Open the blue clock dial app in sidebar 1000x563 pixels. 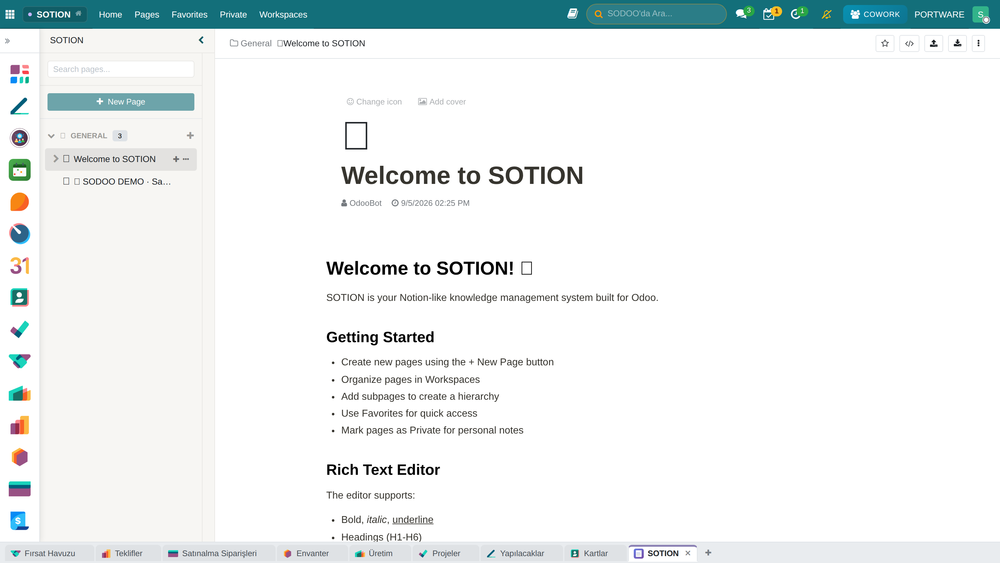pos(20,234)
